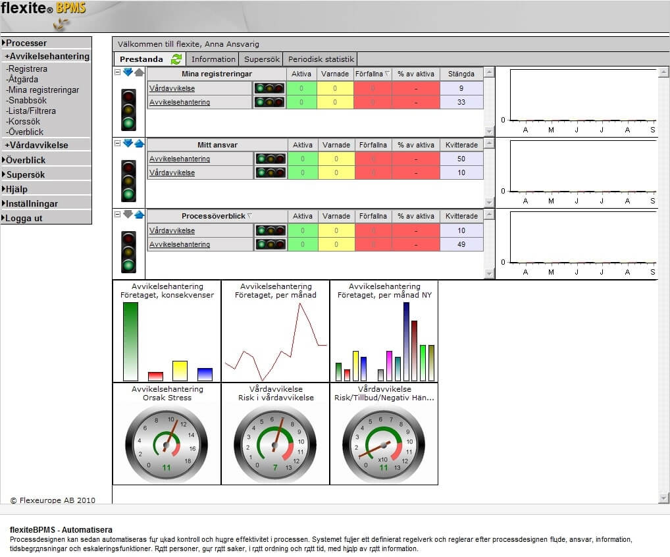The width and height of the screenshot is (670, 557).
Task: Click the flexite BPMS logo
Action: (41, 9)
